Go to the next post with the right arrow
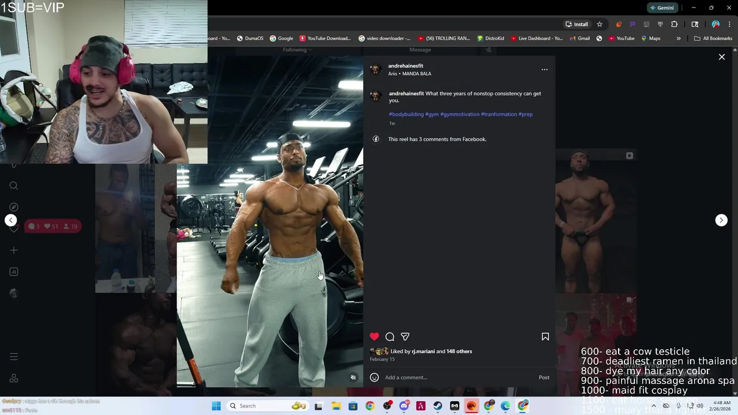 point(721,220)
